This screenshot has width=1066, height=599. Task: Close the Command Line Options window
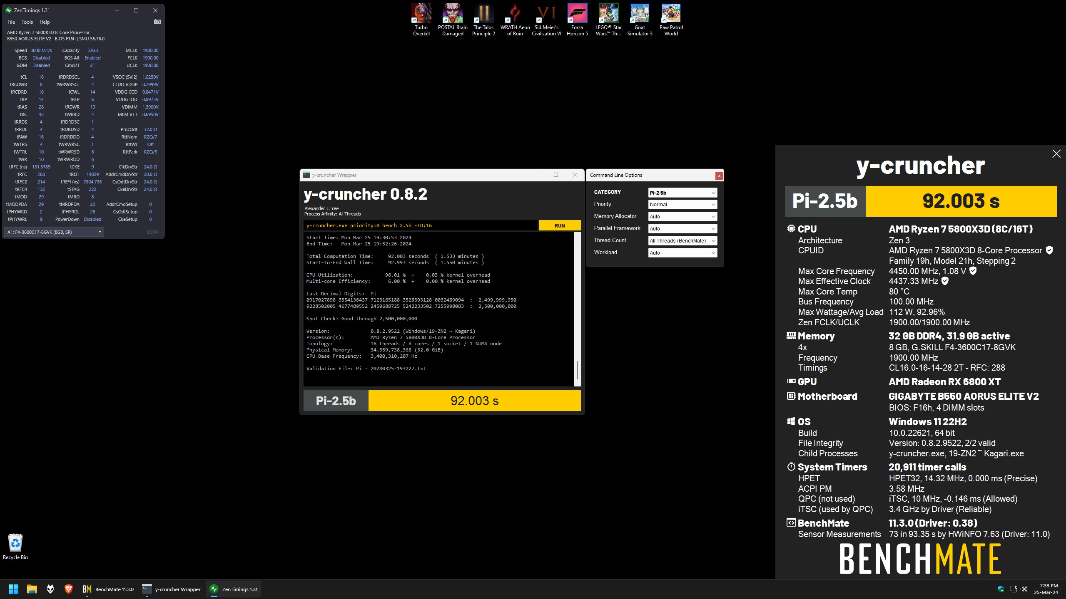coord(719,176)
